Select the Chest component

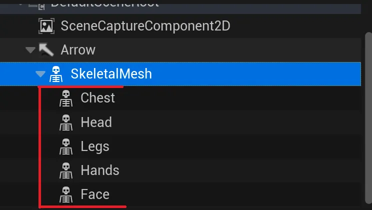[97, 98]
